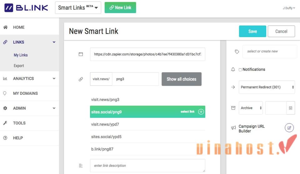Click the enter link description field

[147, 166]
